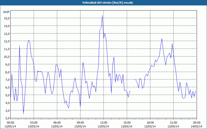Click the "14/05/14" date label
This screenshot has width=207, height=129.
click(x=197, y=126)
